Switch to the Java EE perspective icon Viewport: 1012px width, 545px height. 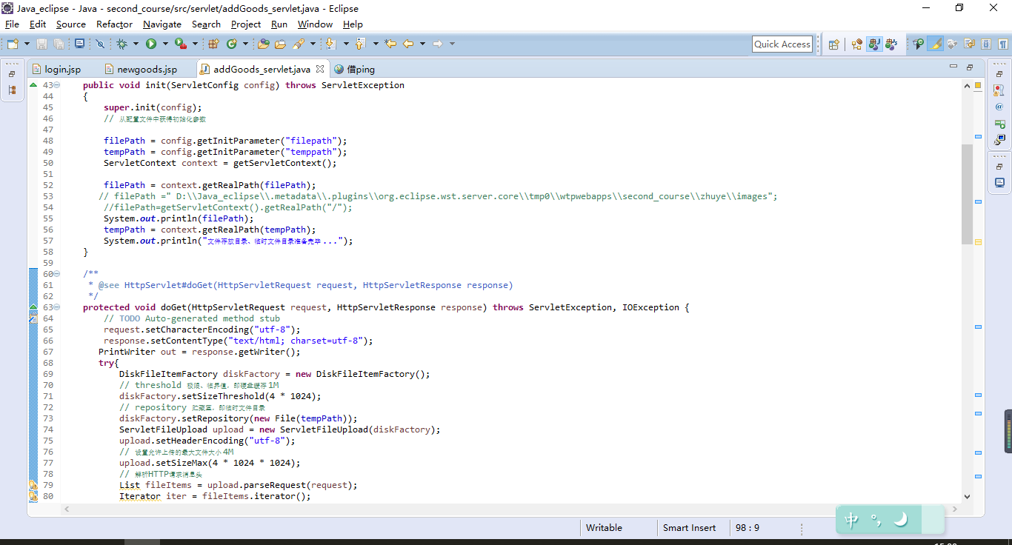[x=857, y=44]
